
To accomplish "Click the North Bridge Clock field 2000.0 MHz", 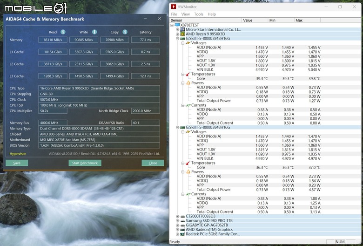I will [145, 111].
